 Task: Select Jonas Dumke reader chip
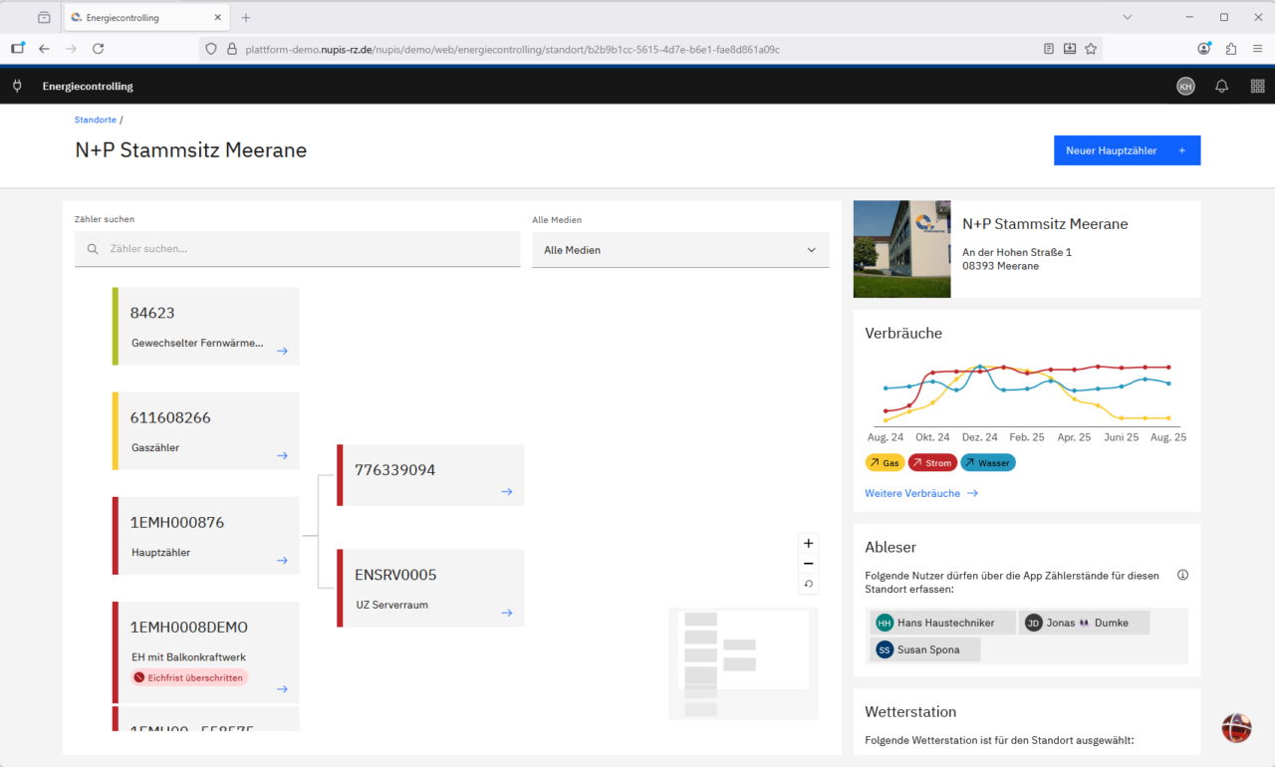click(1084, 623)
